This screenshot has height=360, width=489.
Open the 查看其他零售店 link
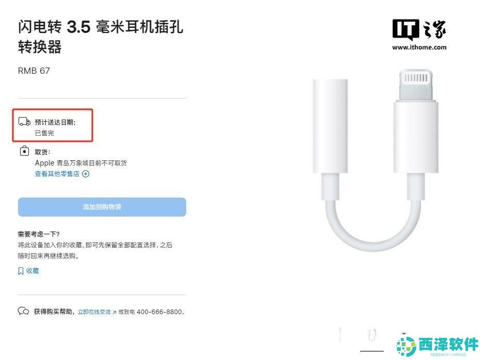pyautogui.click(x=57, y=174)
